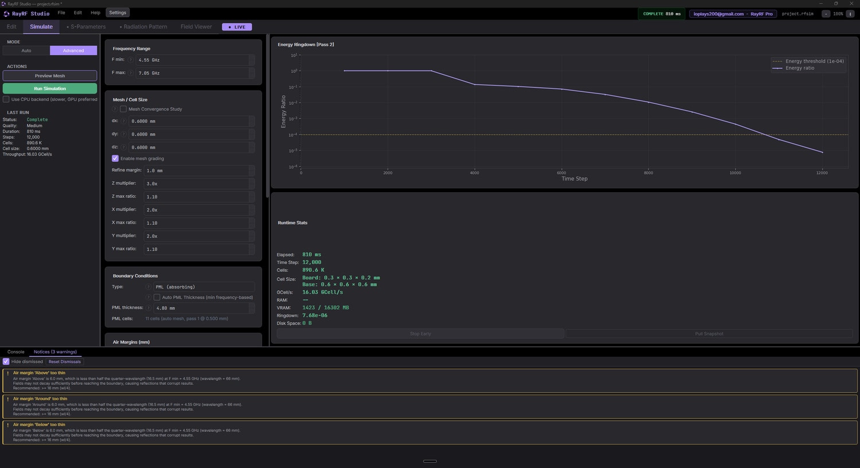Click the Z multiplier stepper
Viewport: 860px width, 468px height.
point(252,184)
